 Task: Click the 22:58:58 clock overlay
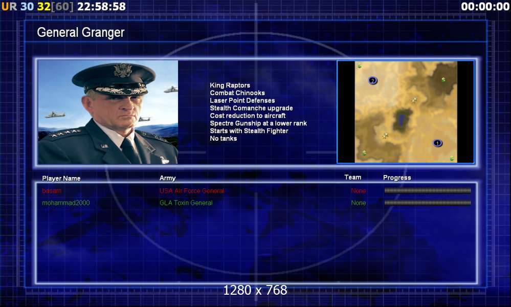[101, 6]
